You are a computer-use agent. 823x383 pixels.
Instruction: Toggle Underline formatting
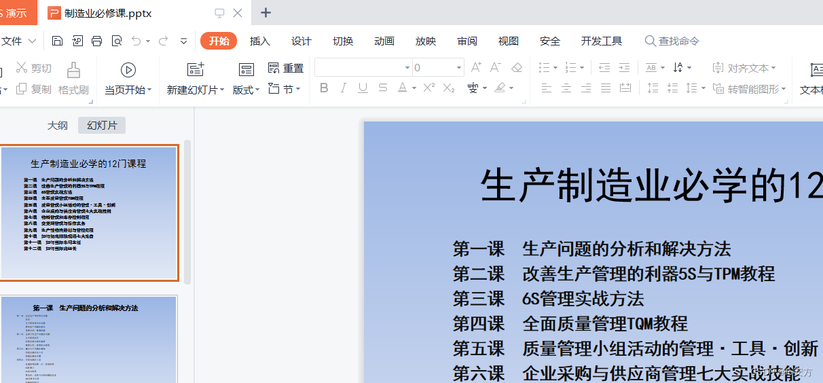tap(363, 88)
